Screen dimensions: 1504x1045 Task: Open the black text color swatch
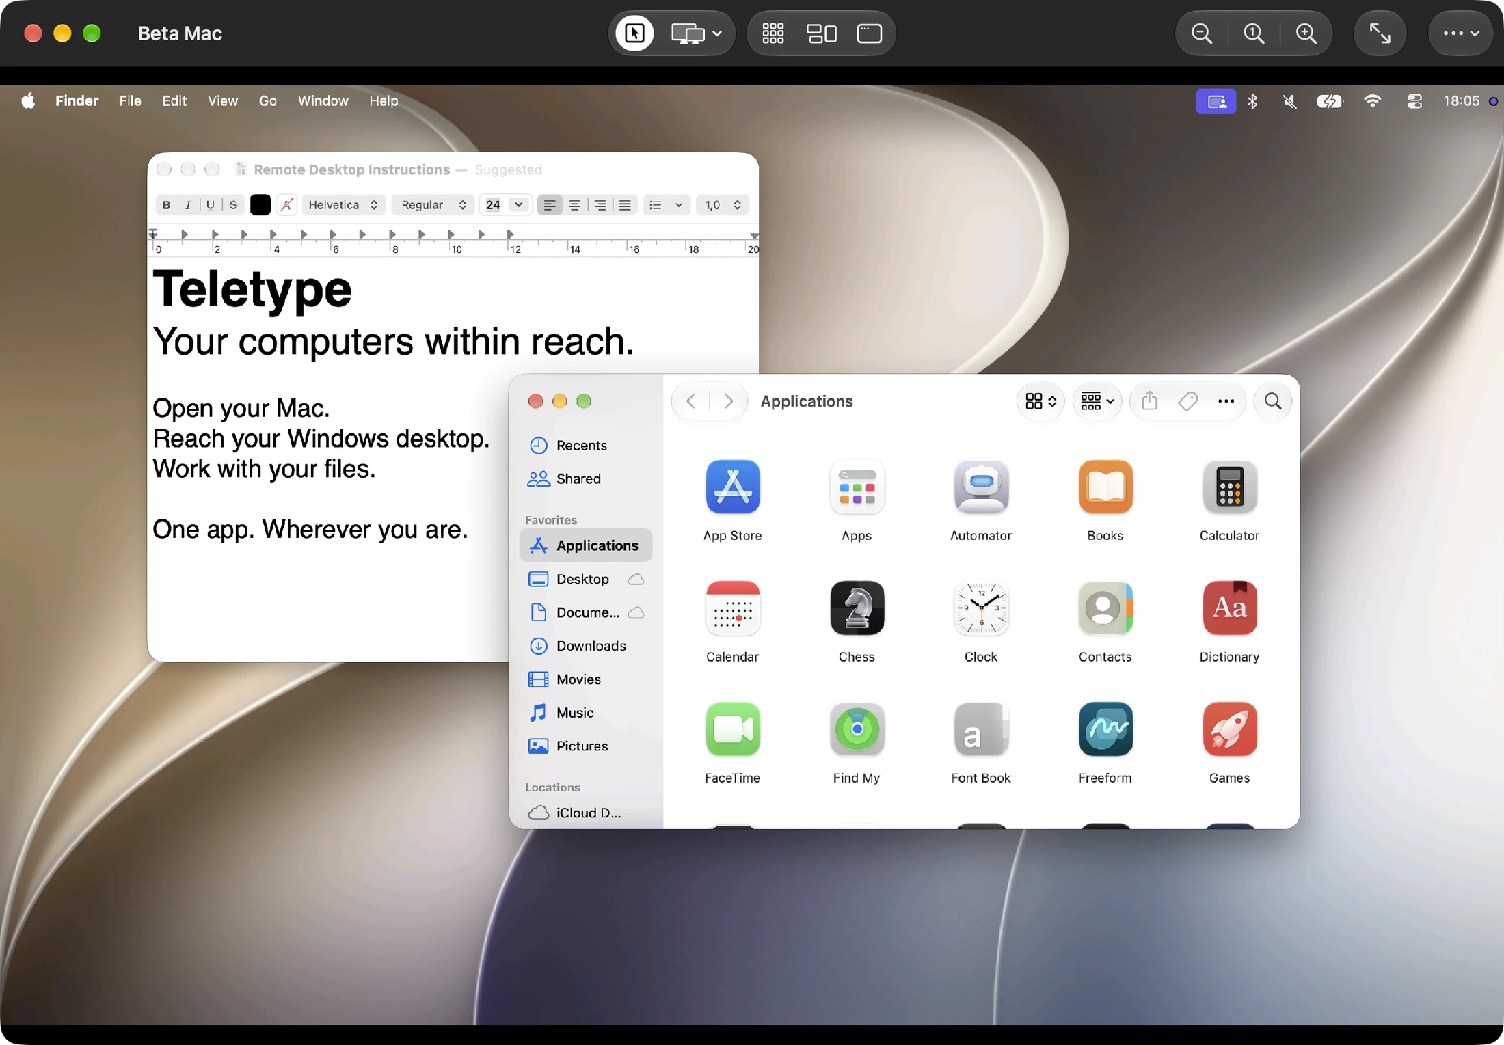260,205
